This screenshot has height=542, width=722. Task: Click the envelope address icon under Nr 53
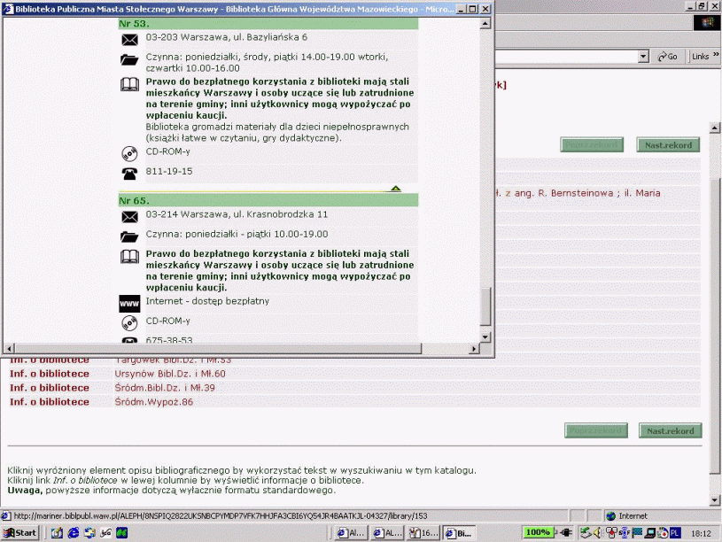tap(129, 38)
